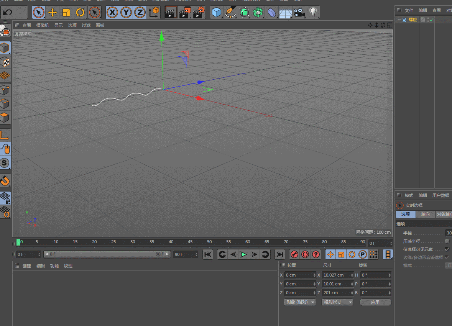Enable the 压感半径 checkbox
The width and height of the screenshot is (452, 326).
[x=447, y=241]
